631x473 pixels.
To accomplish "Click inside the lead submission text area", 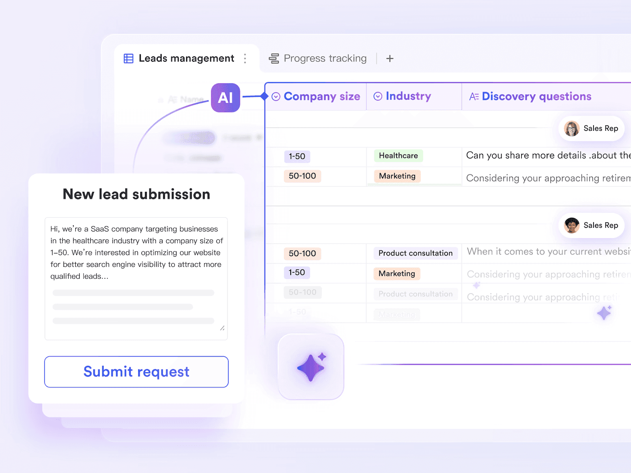I will point(136,276).
